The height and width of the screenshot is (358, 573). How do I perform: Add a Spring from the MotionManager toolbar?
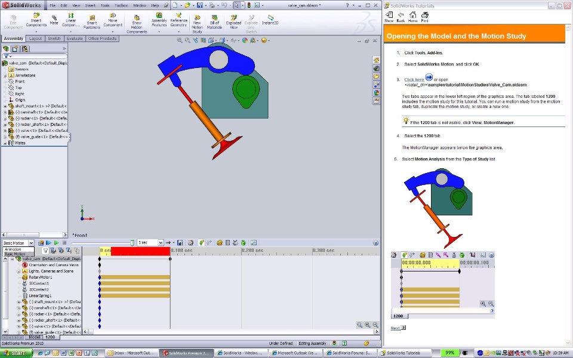[x=227, y=243]
